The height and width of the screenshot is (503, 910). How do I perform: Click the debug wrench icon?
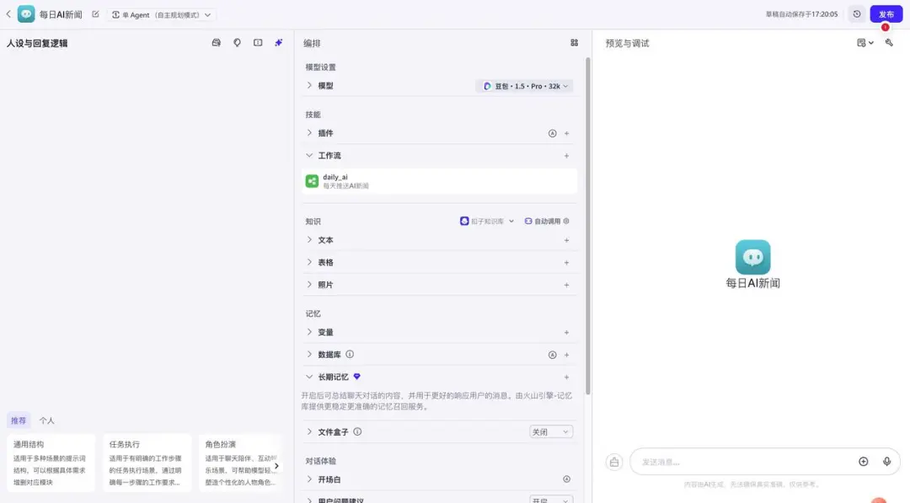pos(889,42)
